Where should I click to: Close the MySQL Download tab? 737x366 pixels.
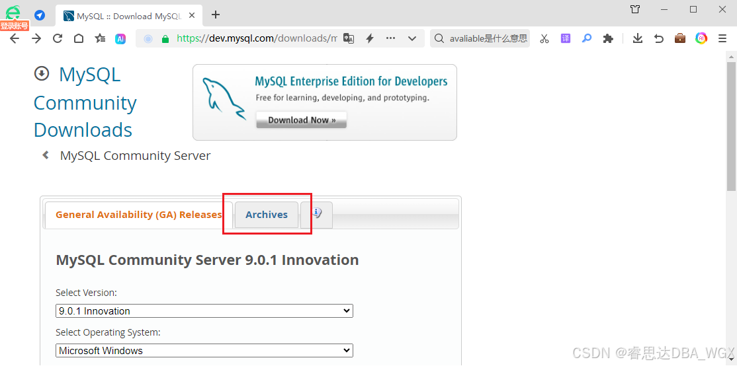(x=192, y=15)
